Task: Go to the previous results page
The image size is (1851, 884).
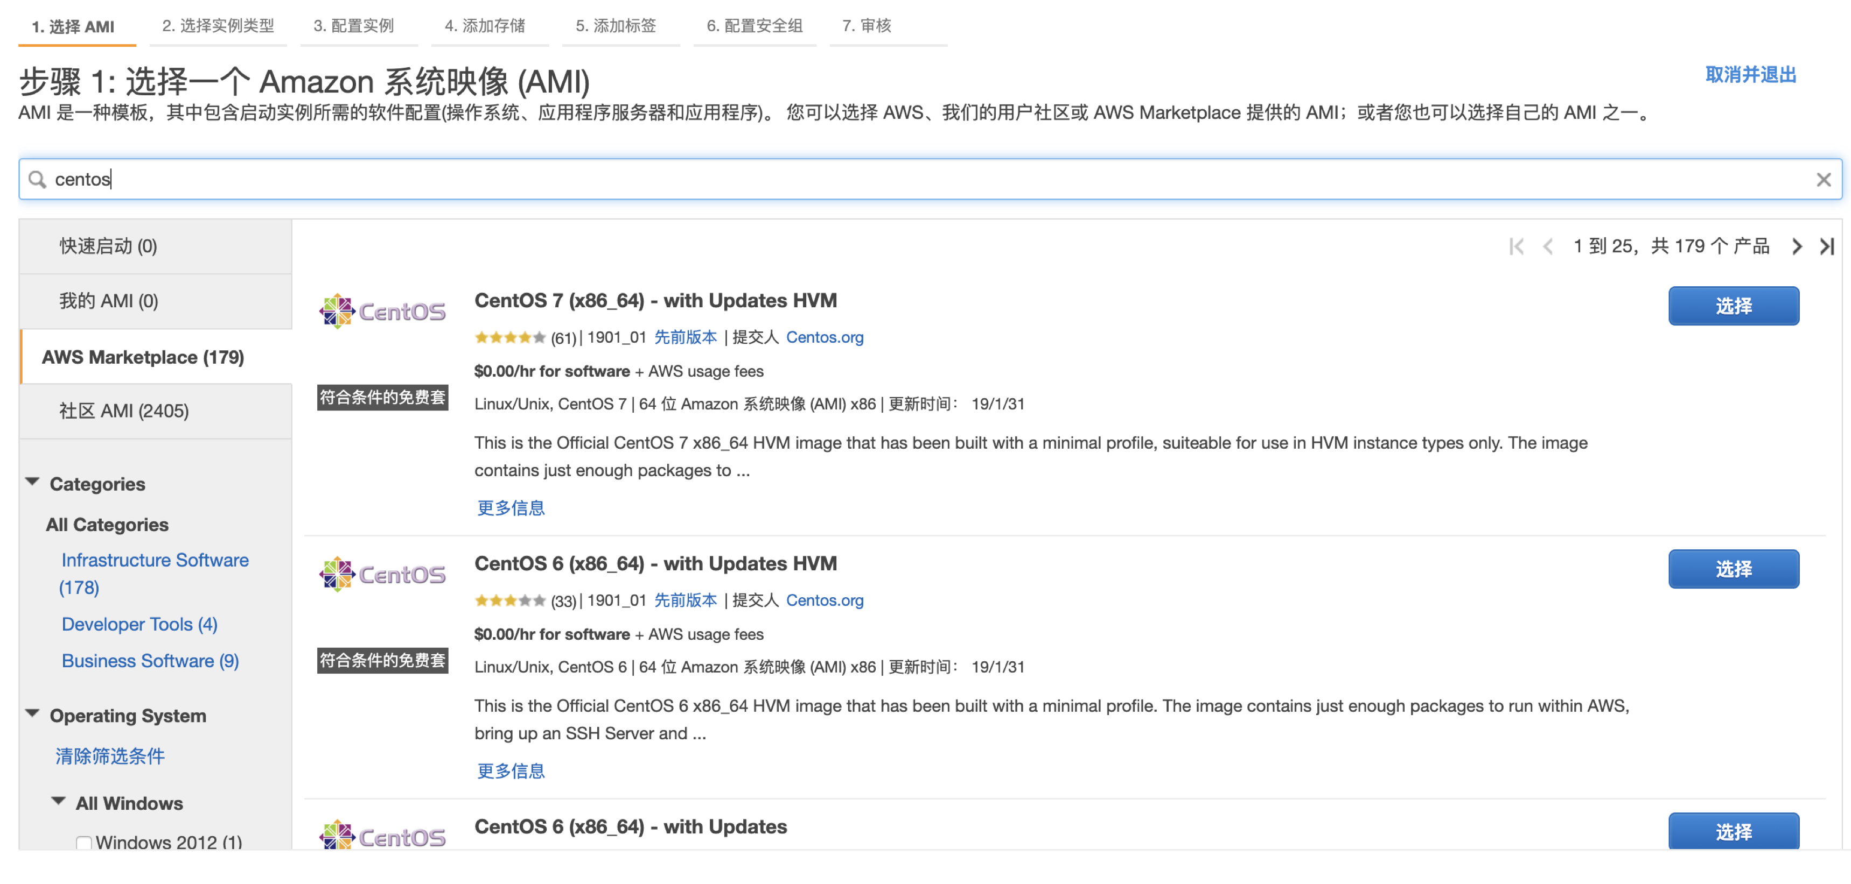Action: (x=1548, y=246)
